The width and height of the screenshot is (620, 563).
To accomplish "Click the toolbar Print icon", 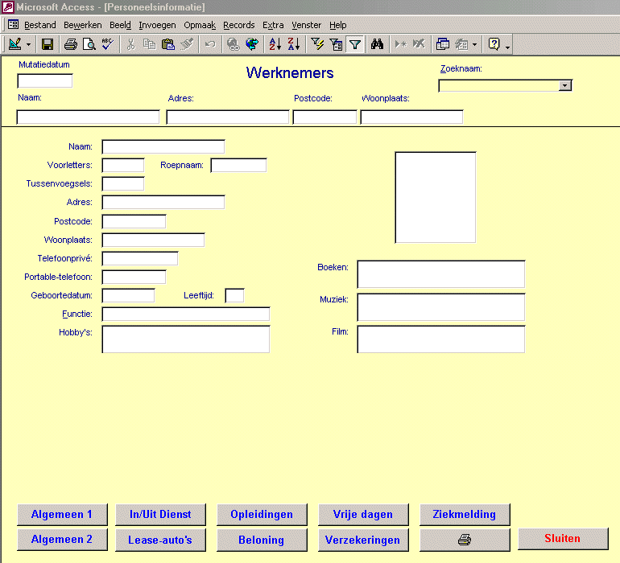I will [x=71, y=44].
